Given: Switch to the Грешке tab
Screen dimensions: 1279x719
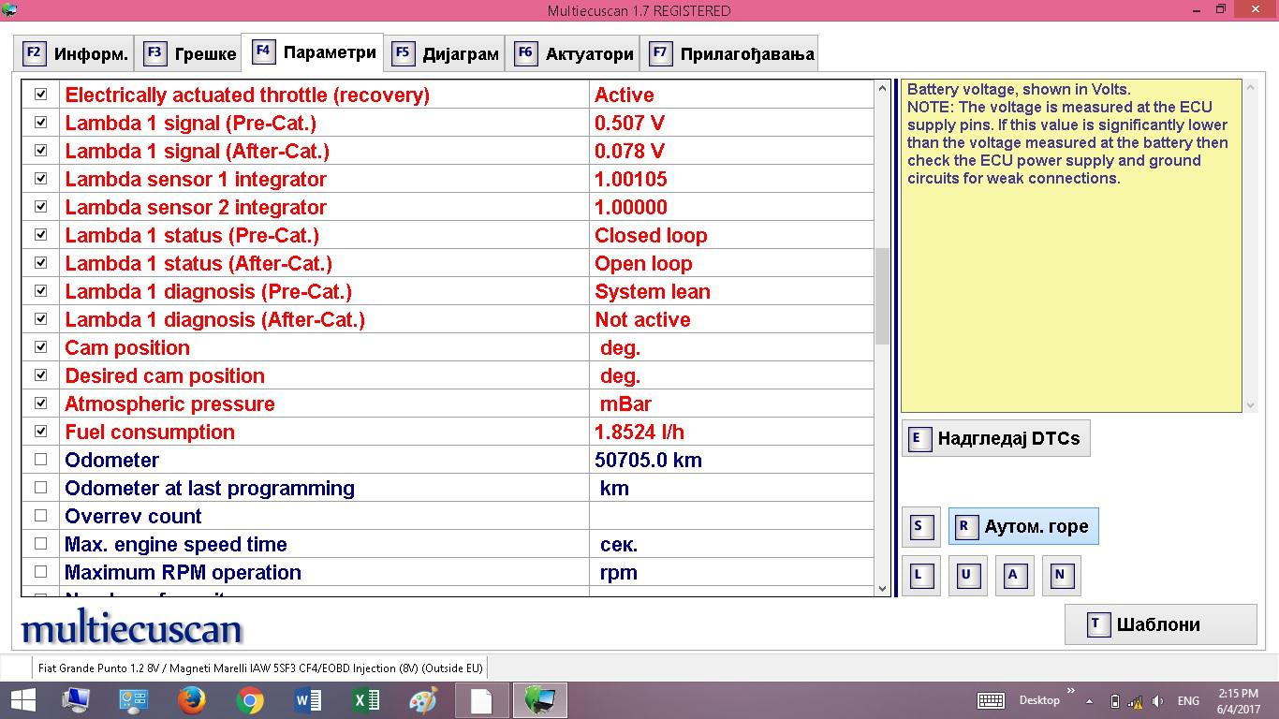Looking at the screenshot, I should click(188, 53).
